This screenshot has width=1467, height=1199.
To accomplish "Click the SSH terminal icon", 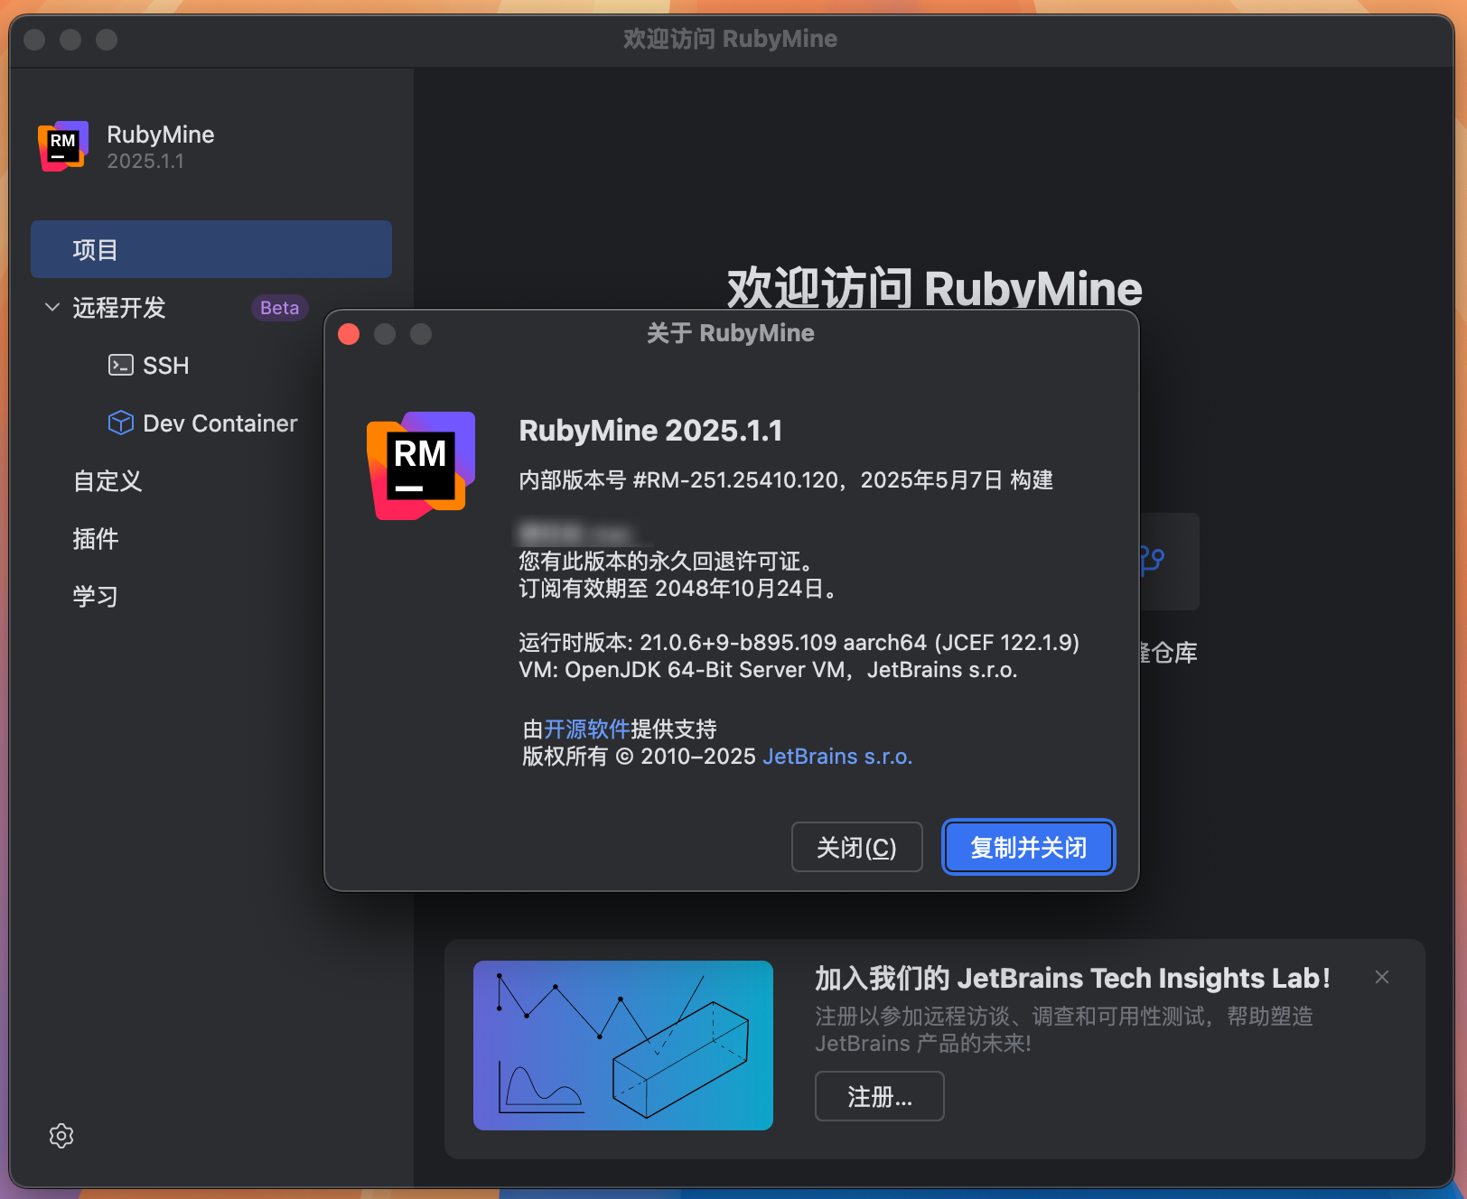I will click(121, 365).
